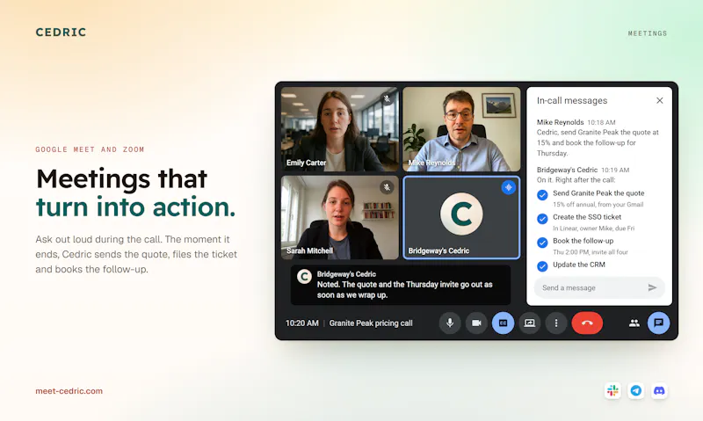Click Mike Reynolds' name in chat
The image size is (703, 421).
tap(561, 122)
